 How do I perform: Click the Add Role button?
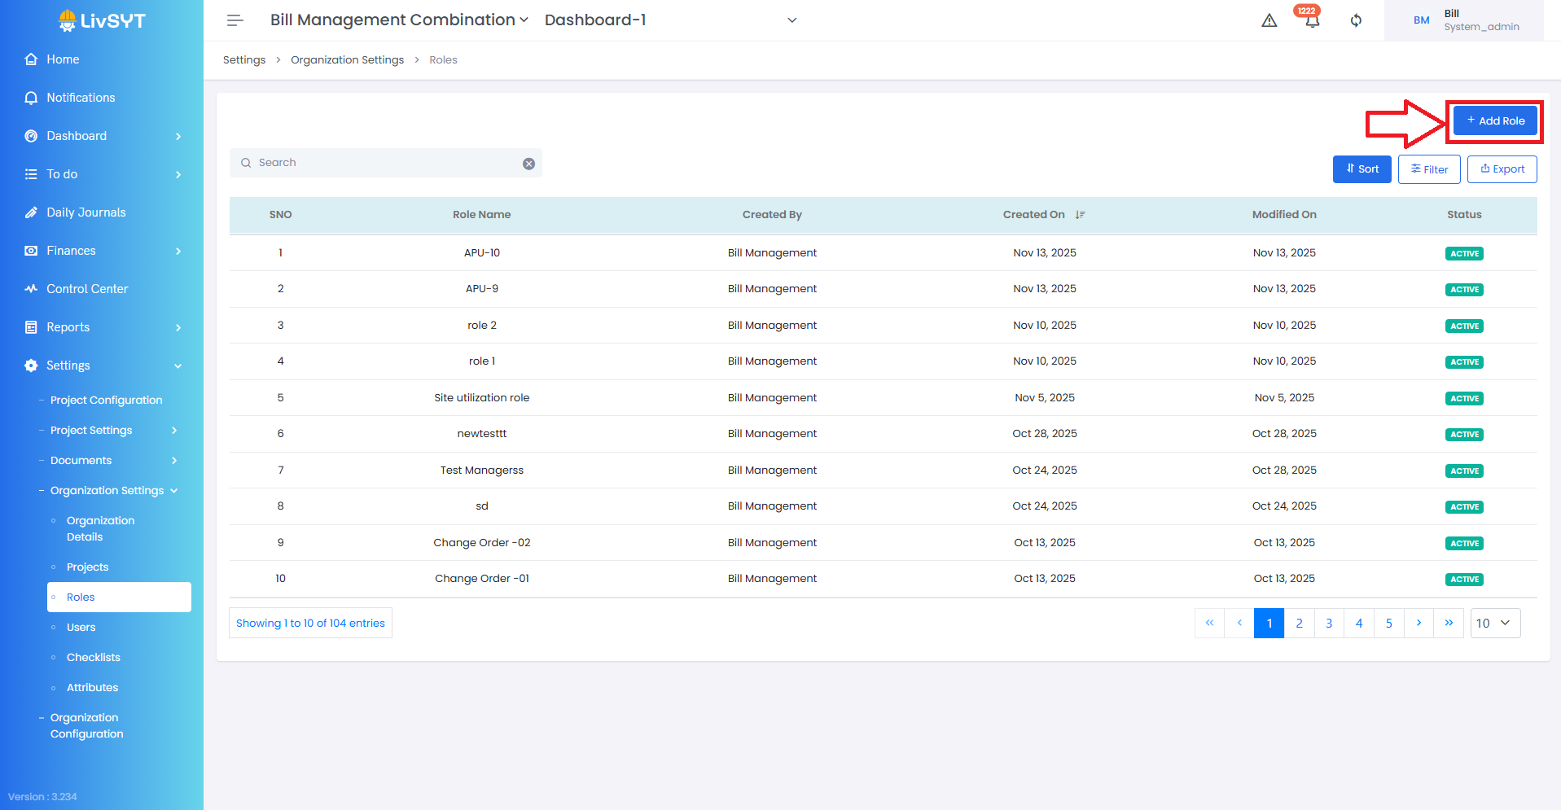coord(1495,121)
